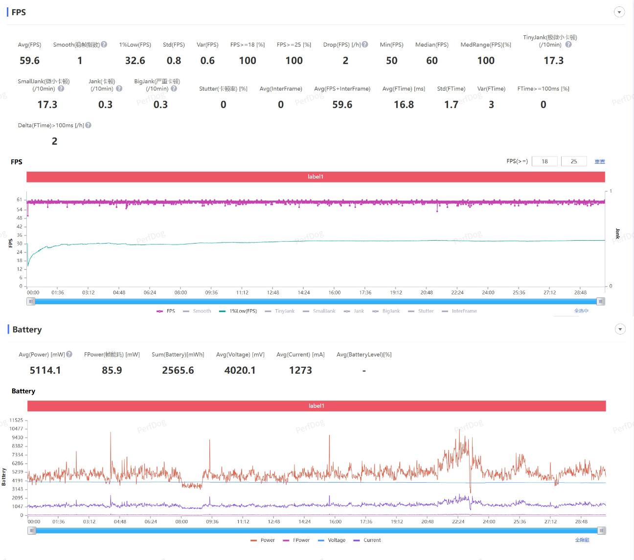Collapse the Battery section panel

(x=620, y=329)
